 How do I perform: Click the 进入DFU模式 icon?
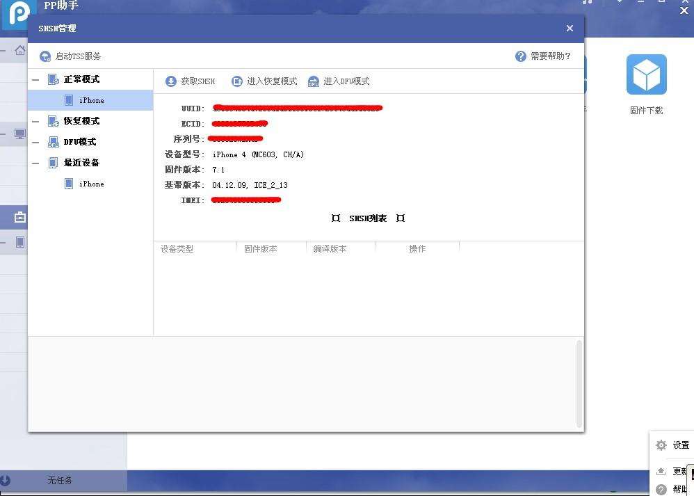314,81
